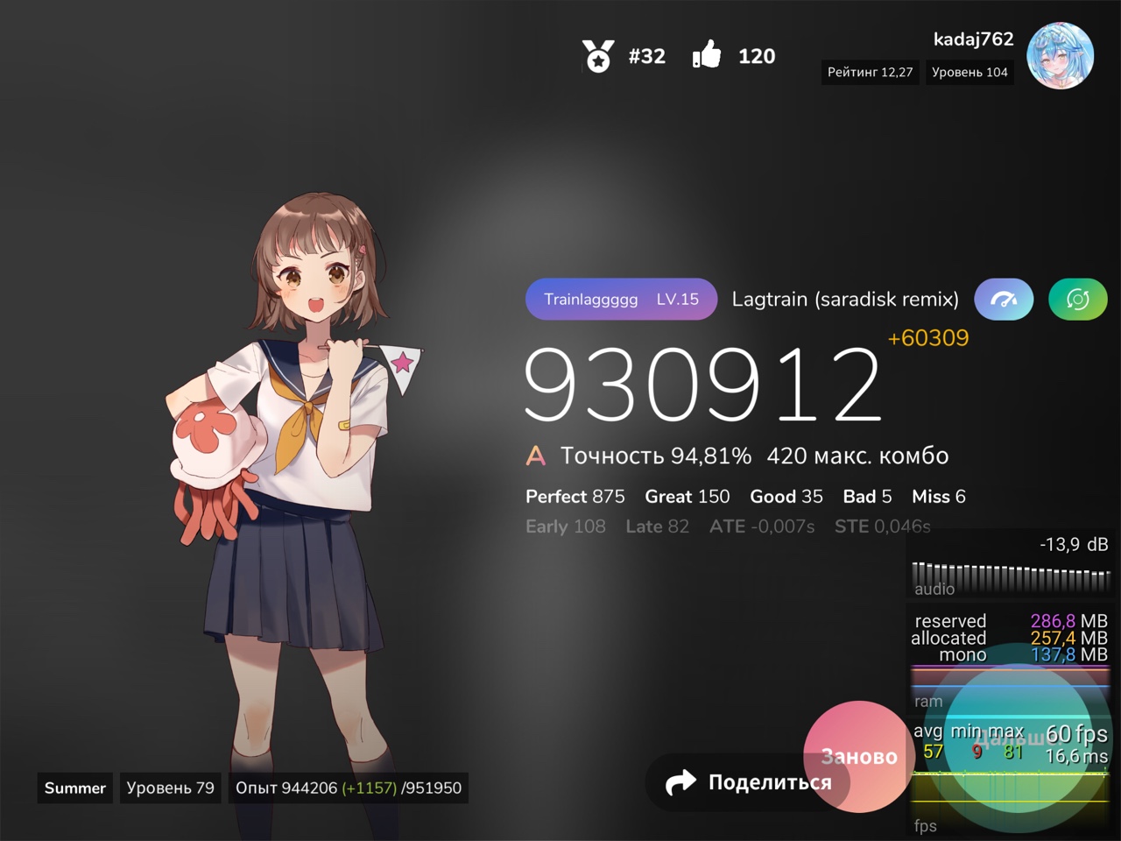Click the Perfect 875 count
This screenshot has height=841, width=1121.
(x=575, y=497)
